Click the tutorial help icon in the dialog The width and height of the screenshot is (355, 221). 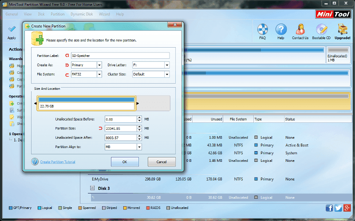(x=35, y=161)
